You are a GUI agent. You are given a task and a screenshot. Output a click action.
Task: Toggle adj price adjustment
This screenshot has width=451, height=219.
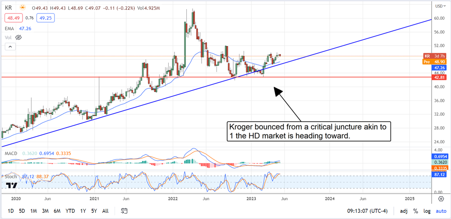tap(404, 211)
